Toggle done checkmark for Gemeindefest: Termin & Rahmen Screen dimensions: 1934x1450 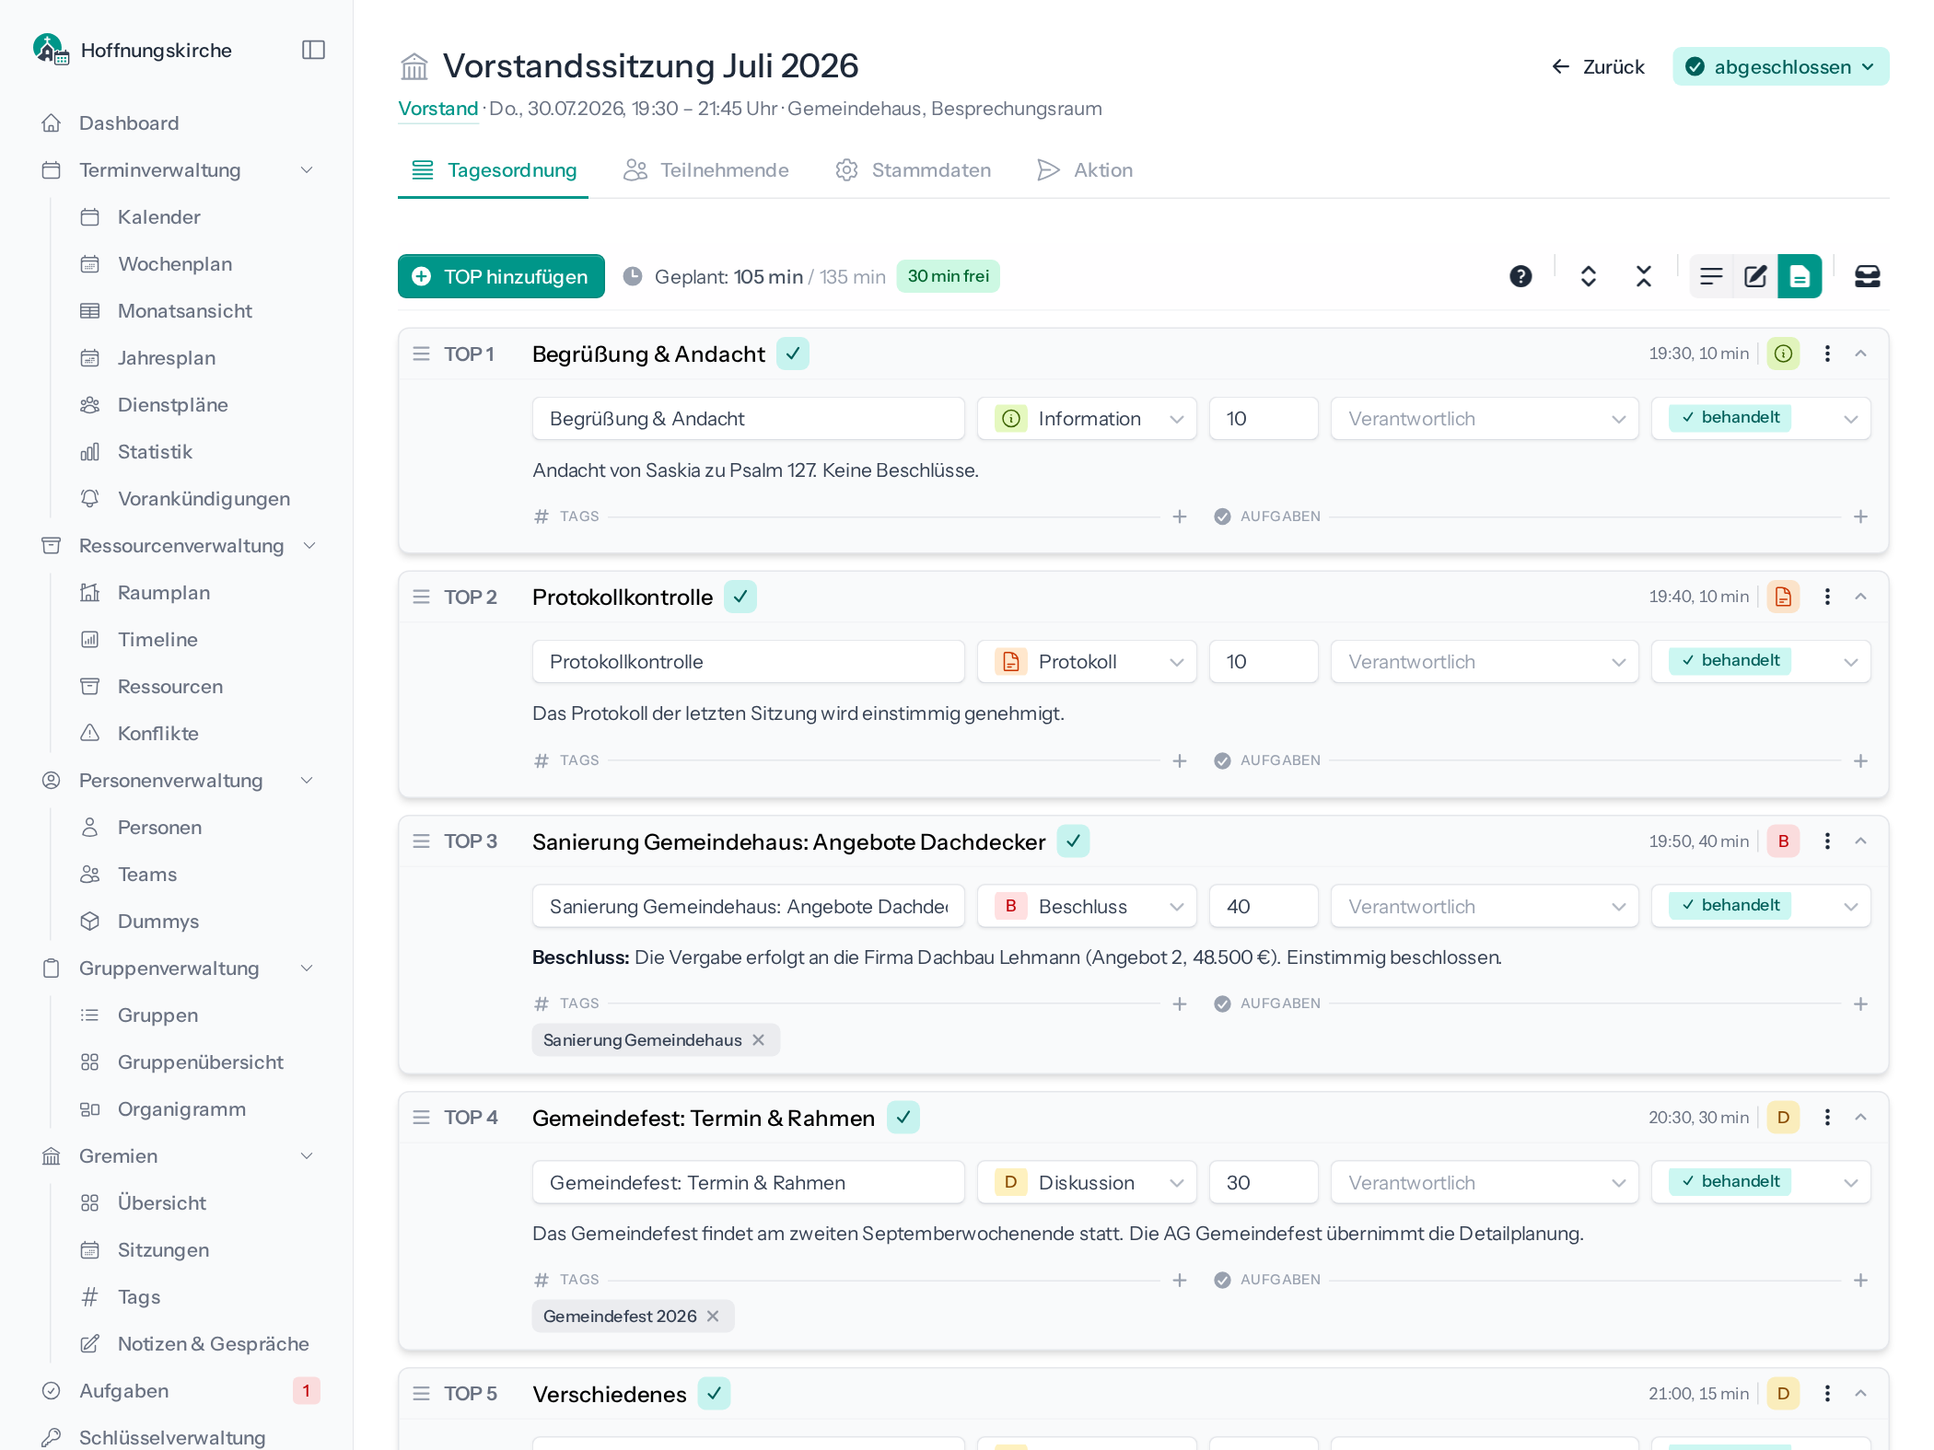pos(903,1117)
